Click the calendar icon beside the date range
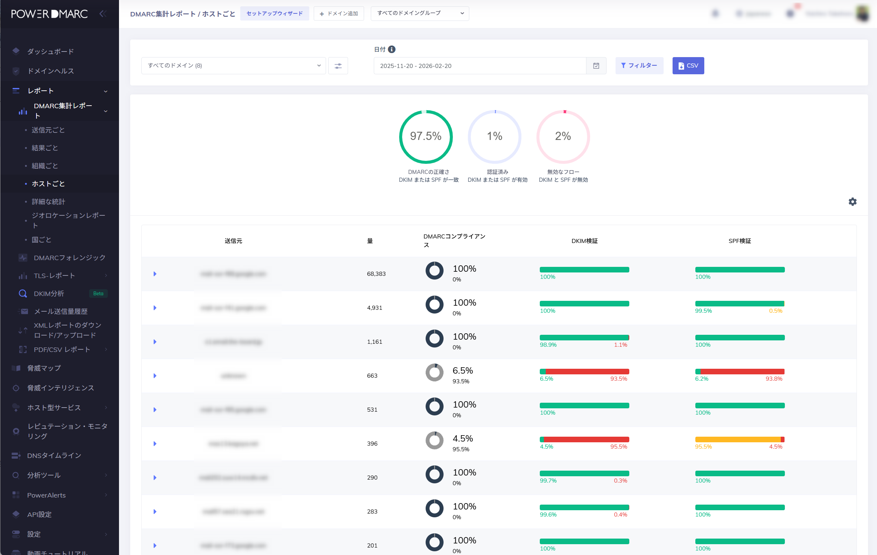 tap(596, 66)
